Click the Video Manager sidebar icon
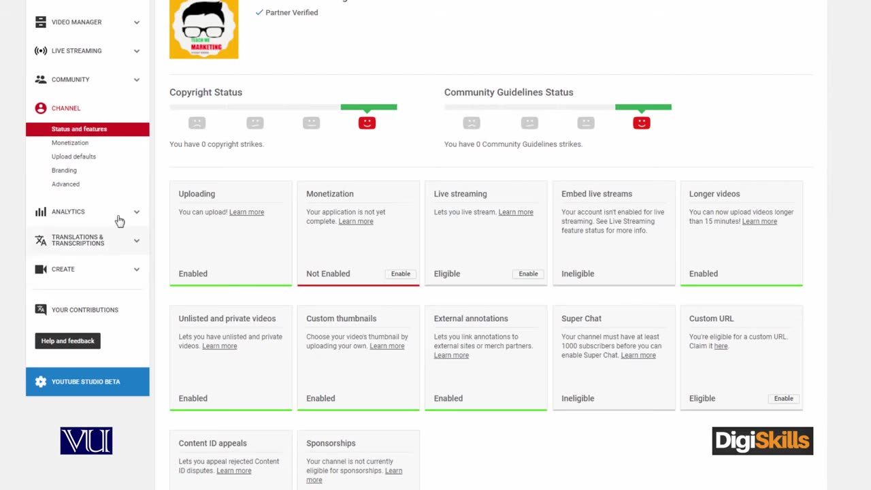This screenshot has height=490, width=871. point(41,22)
